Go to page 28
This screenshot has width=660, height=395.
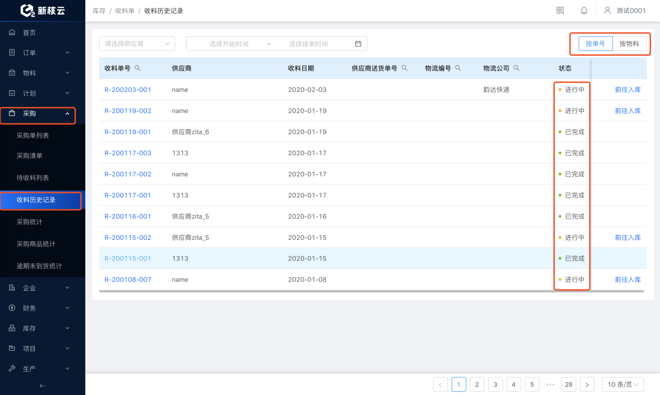coord(569,385)
